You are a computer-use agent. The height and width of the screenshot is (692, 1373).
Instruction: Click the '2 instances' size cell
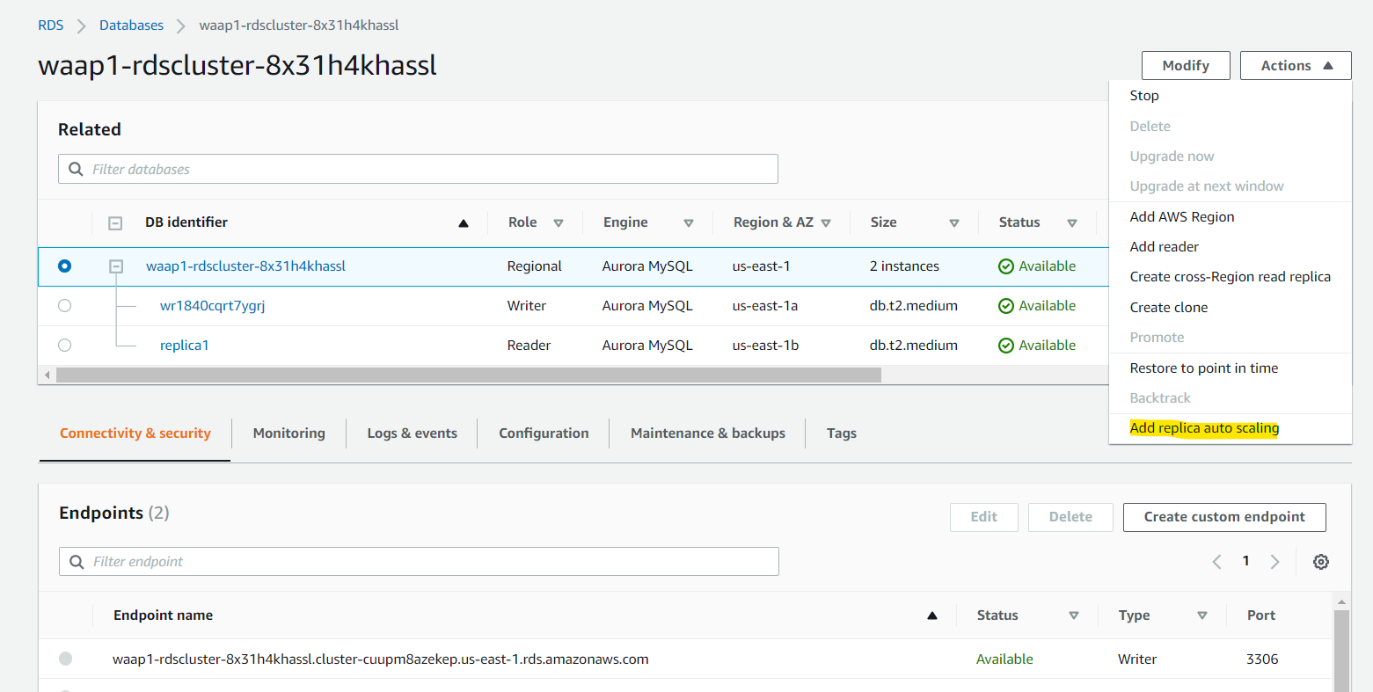(x=904, y=266)
